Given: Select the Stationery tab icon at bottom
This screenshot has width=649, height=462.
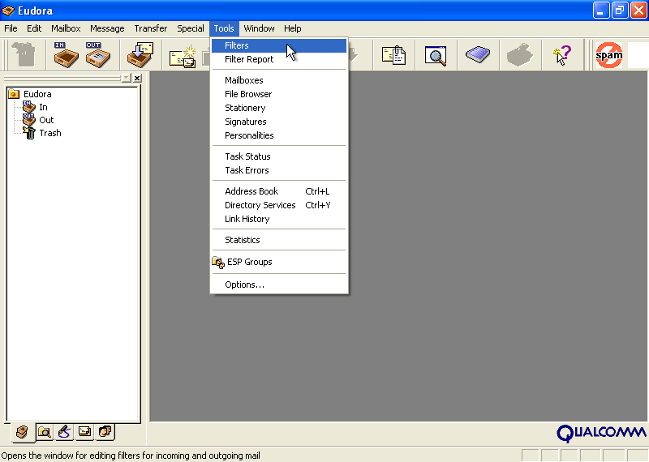Looking at the screenshot, I should (x=84, y=432).
